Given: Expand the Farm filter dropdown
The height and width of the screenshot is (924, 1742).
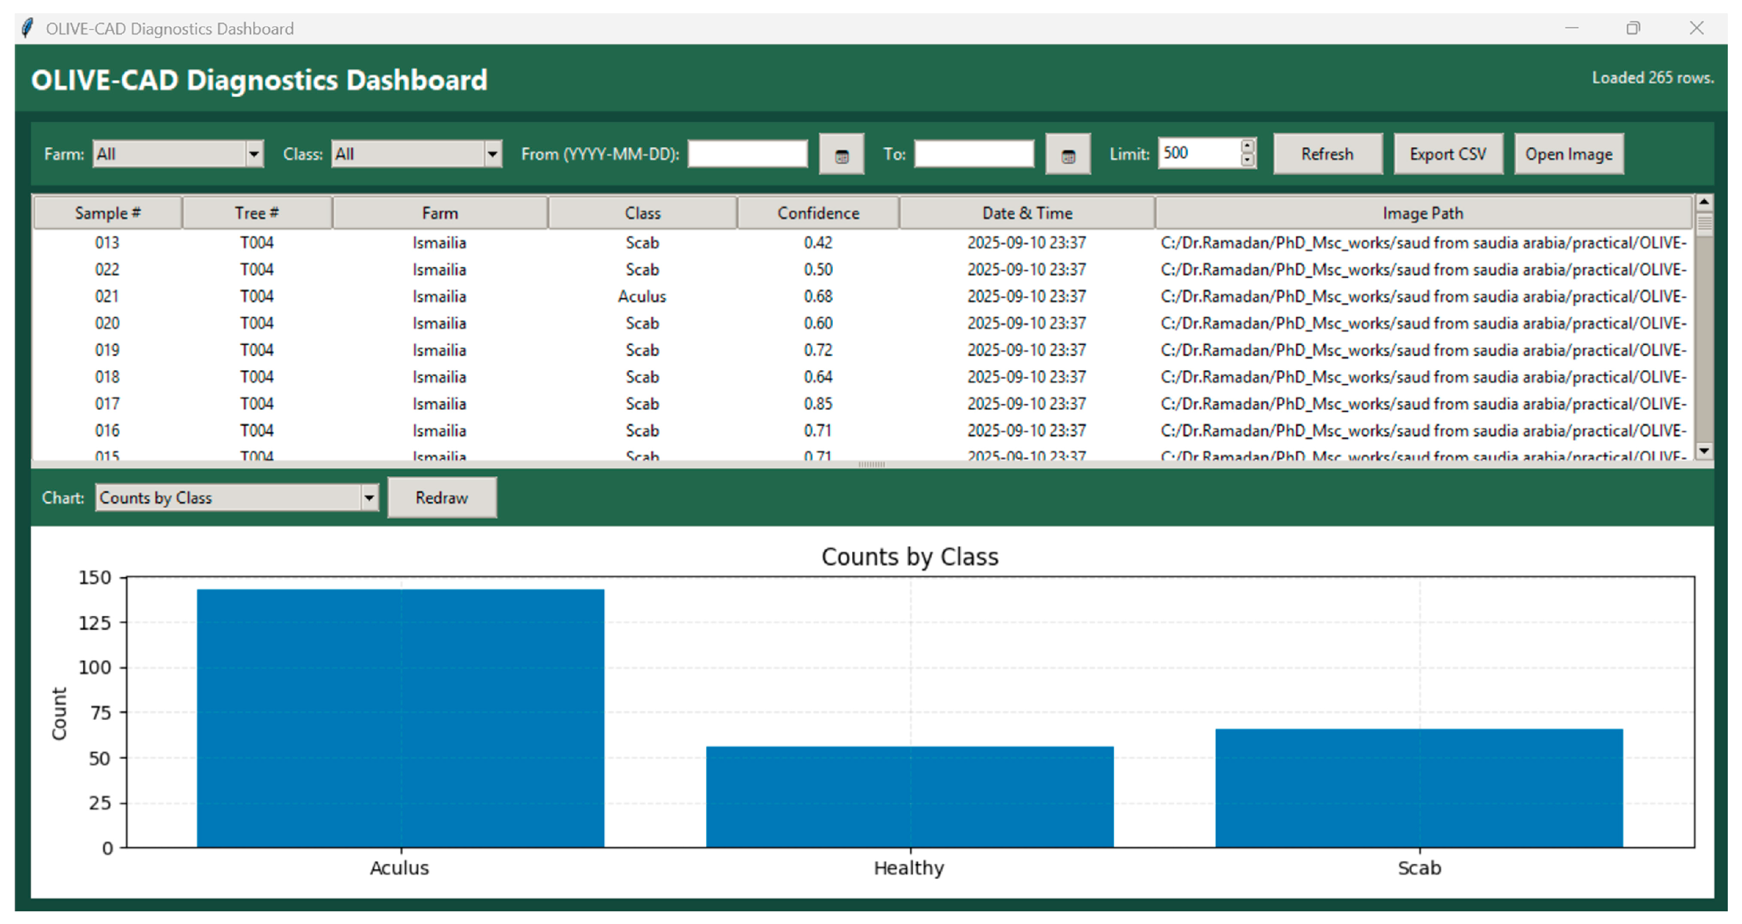Looking at the screenshot, I should click(254, 154).
